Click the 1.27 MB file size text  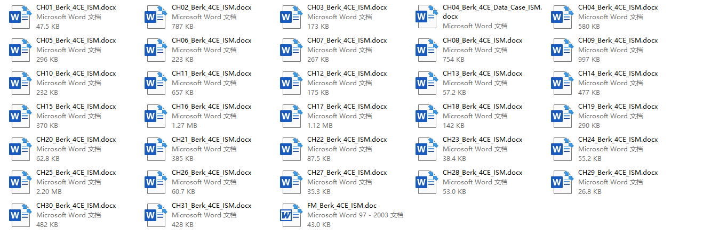[x=185, y=126]
